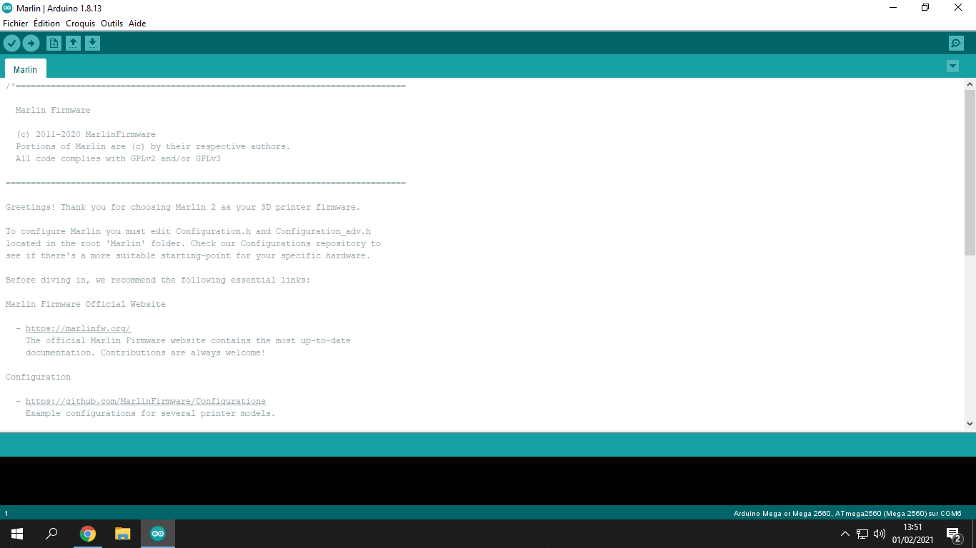The image size is (976, 548).
Task: Click the "Example configurations for several printer models" line
Action: point(151,413)
